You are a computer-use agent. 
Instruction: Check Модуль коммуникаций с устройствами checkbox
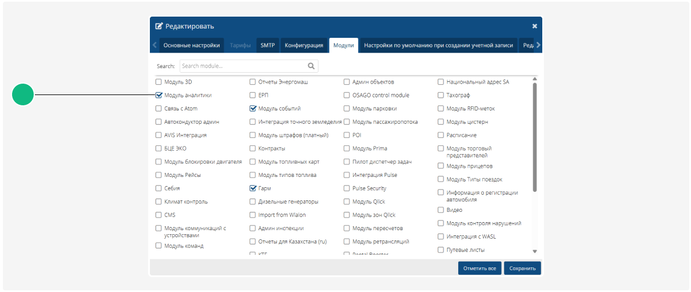159,228
